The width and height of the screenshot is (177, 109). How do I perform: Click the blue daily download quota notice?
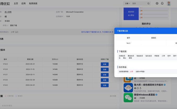click(97, 32)
